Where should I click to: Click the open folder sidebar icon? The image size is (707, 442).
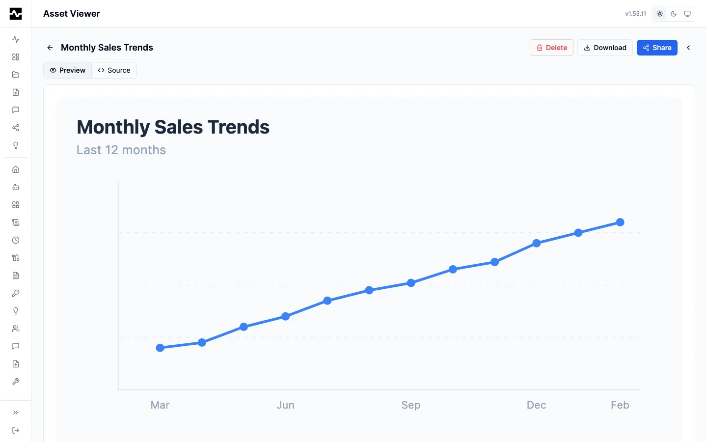click(16, 75)
